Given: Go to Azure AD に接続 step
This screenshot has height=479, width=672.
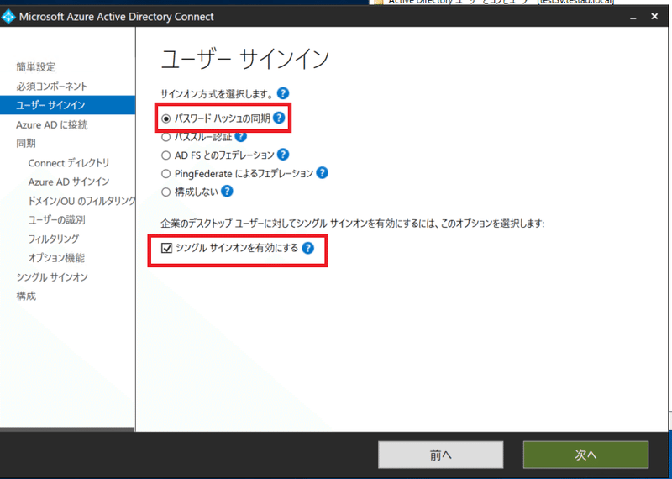Looking at the screenshot, I should (52, 124).
